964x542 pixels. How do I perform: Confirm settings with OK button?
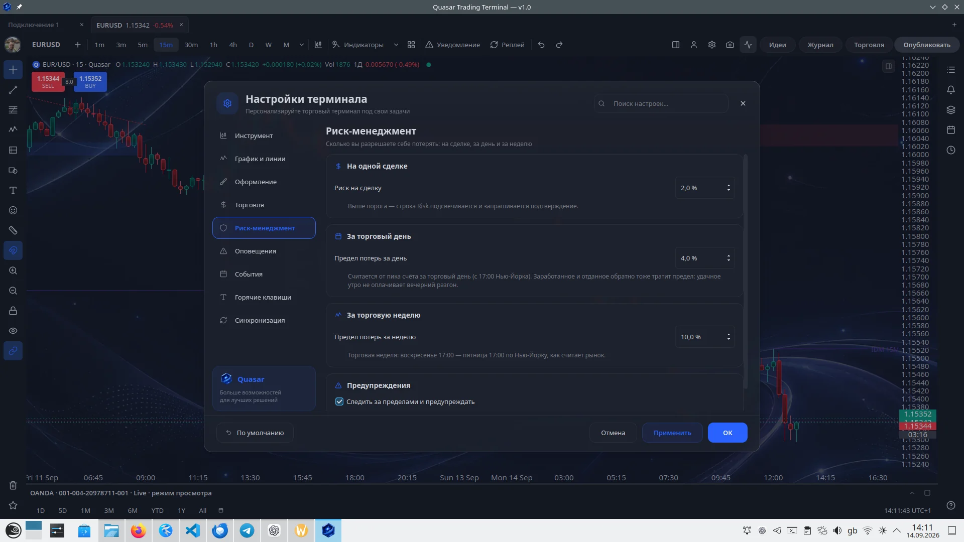(x=728, y=433)
